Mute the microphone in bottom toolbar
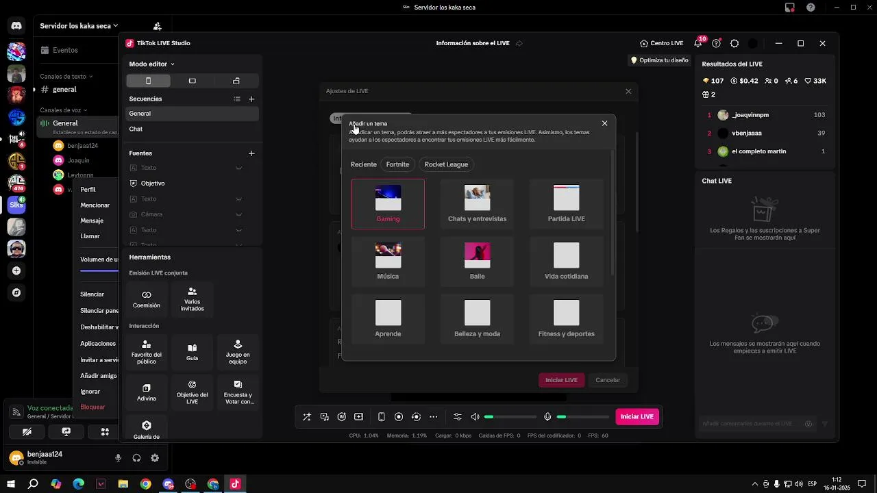Screen dimensions: 877x493 tap(547, 417)
